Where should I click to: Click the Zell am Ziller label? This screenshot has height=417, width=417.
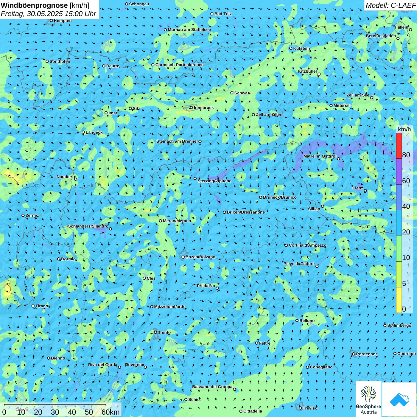click(269, 114)
